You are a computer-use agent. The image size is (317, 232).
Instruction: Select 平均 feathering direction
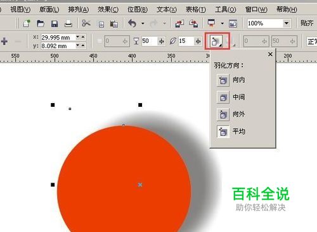[x=223, y=131]
